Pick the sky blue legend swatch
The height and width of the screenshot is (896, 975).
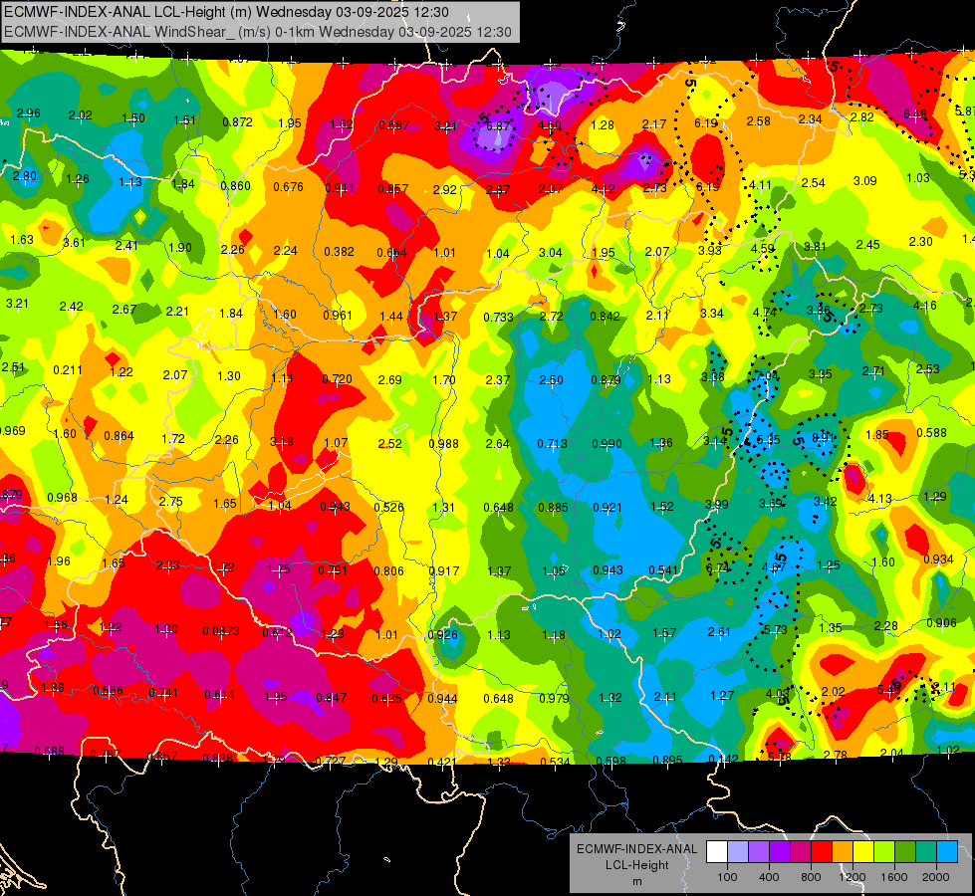948,852
